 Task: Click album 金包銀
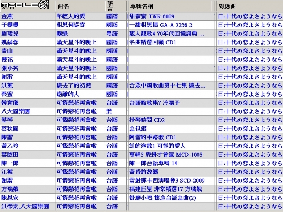[138, 129]
